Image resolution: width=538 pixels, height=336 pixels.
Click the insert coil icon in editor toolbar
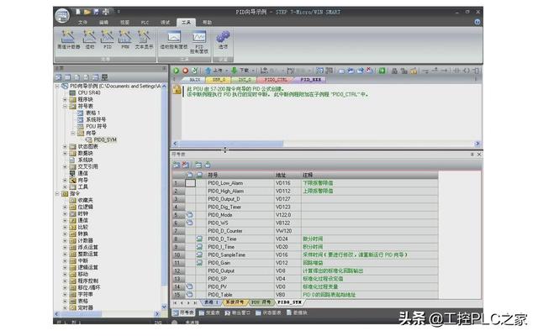(467, 71)
